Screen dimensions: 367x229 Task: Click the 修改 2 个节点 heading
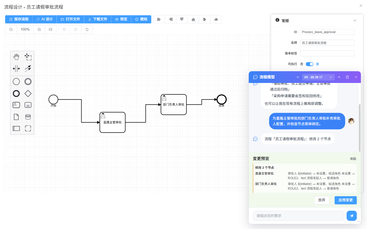click(265, 168)
